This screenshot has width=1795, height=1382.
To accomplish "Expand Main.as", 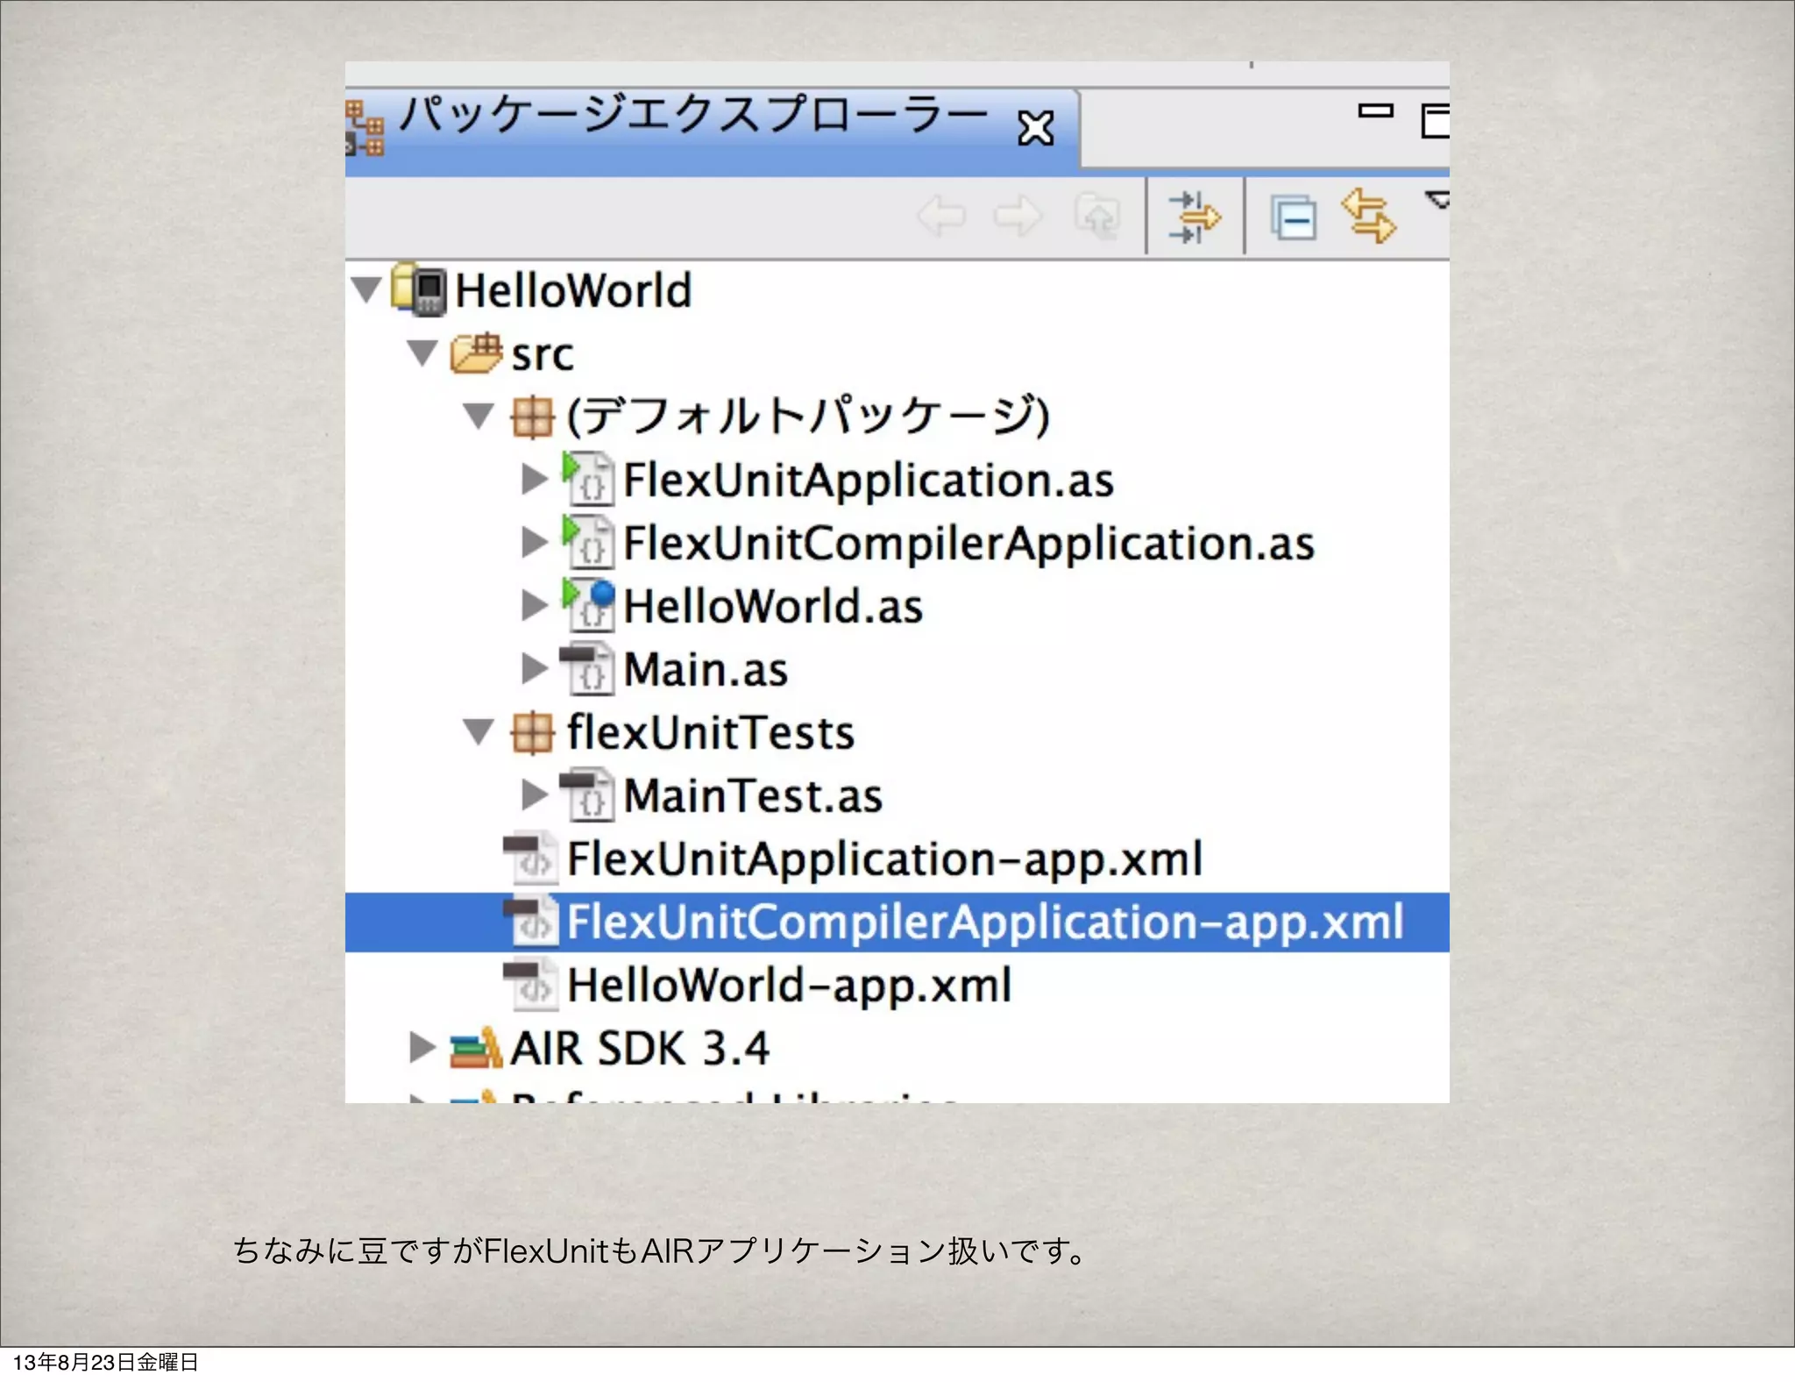I will click(534, 668).
